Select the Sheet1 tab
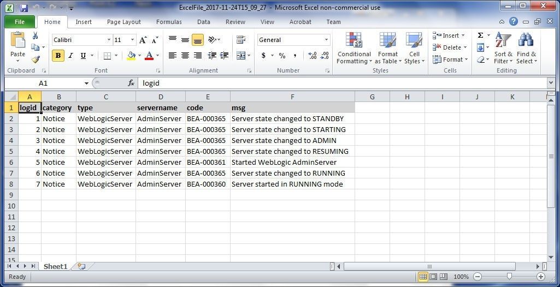 (x=55, y=266)
